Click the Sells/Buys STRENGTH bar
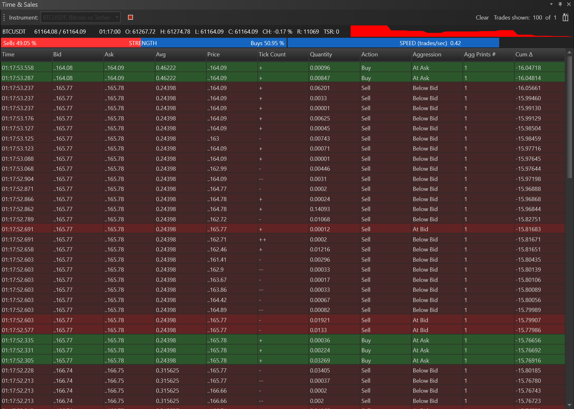574x409 pixels. coord(143,43)
